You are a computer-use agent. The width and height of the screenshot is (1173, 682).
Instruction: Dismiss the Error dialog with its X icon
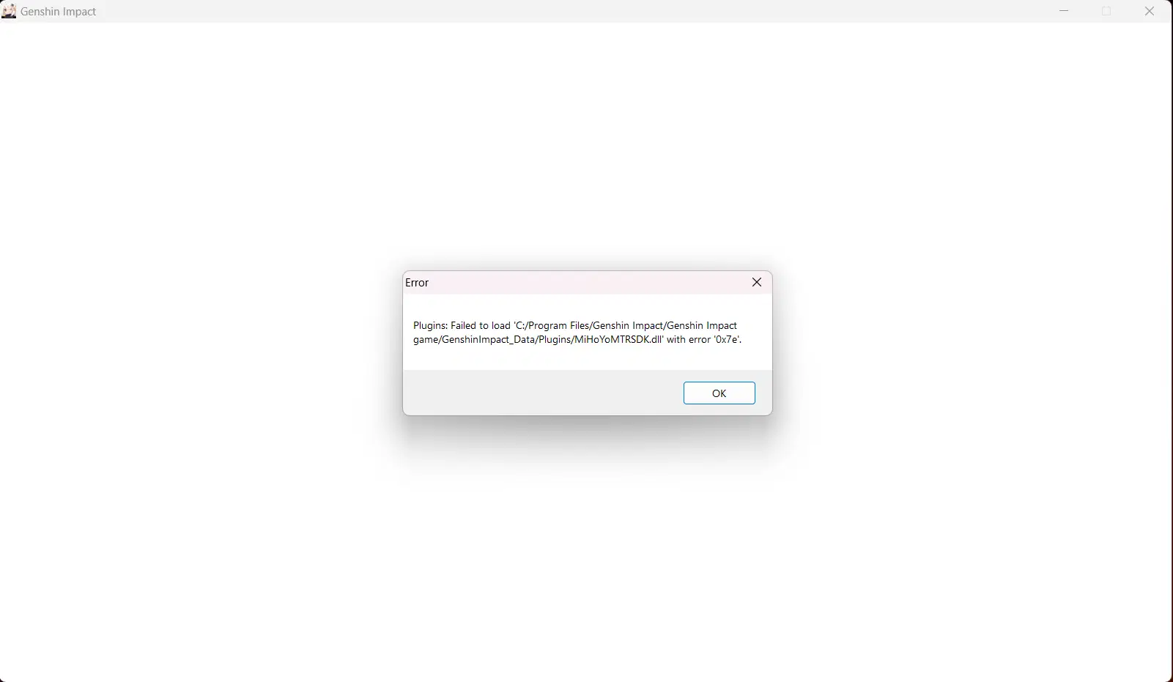tap(757, 282)
